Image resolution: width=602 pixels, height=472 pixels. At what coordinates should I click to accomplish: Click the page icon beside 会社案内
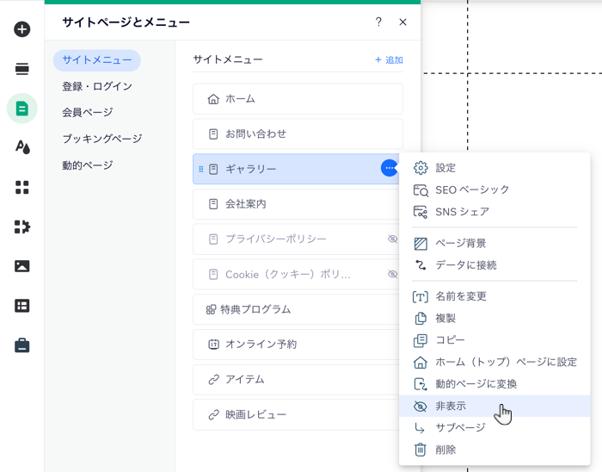(213, 204)
